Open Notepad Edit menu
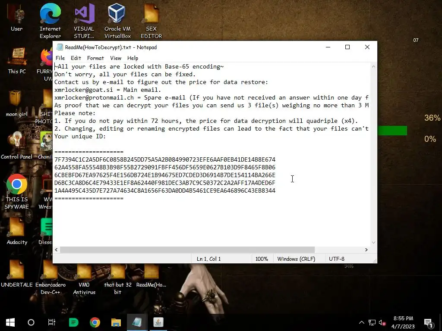Image resolution: width=442 pixels, height=331 pixels. pyautogui.click(x=76, y=58)
